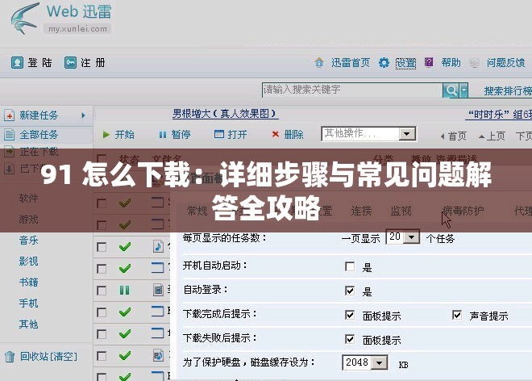532x381 pixels.
Task: Select the 音乐 category
Action: coord(28,241)
